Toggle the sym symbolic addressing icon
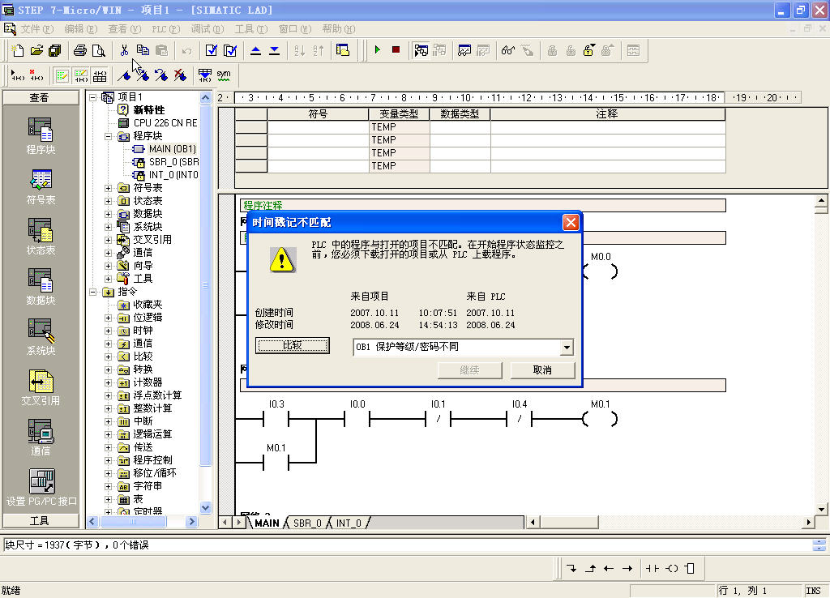The height and width of the screenshot is (598, 830). tap(223, 75)
